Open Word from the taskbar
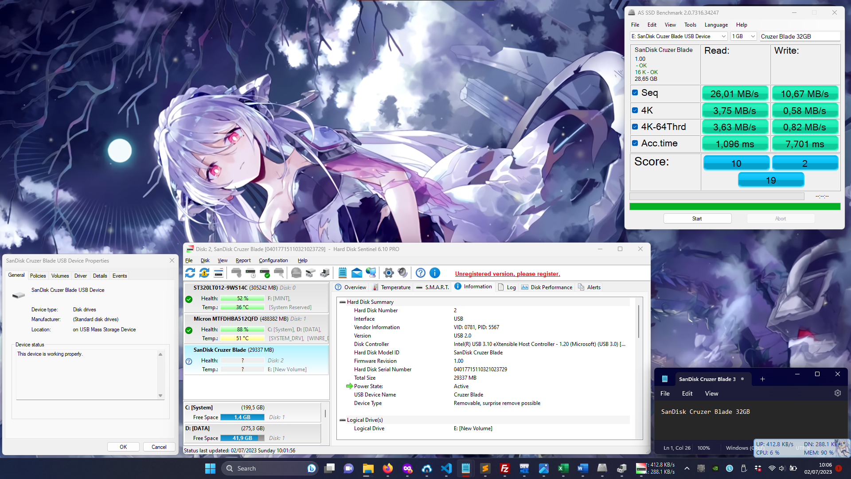The width and height of the screenshot is (851, 479). pos(583,468)
